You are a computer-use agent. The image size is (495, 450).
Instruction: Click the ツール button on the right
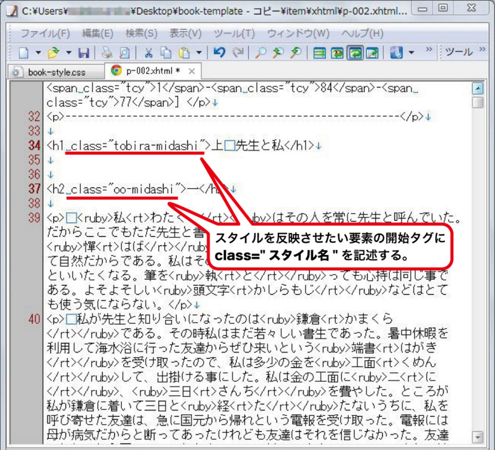coord(459,51)
